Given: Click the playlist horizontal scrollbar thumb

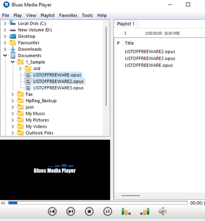Looking at the screenshot, I should (x=131, y=195).
